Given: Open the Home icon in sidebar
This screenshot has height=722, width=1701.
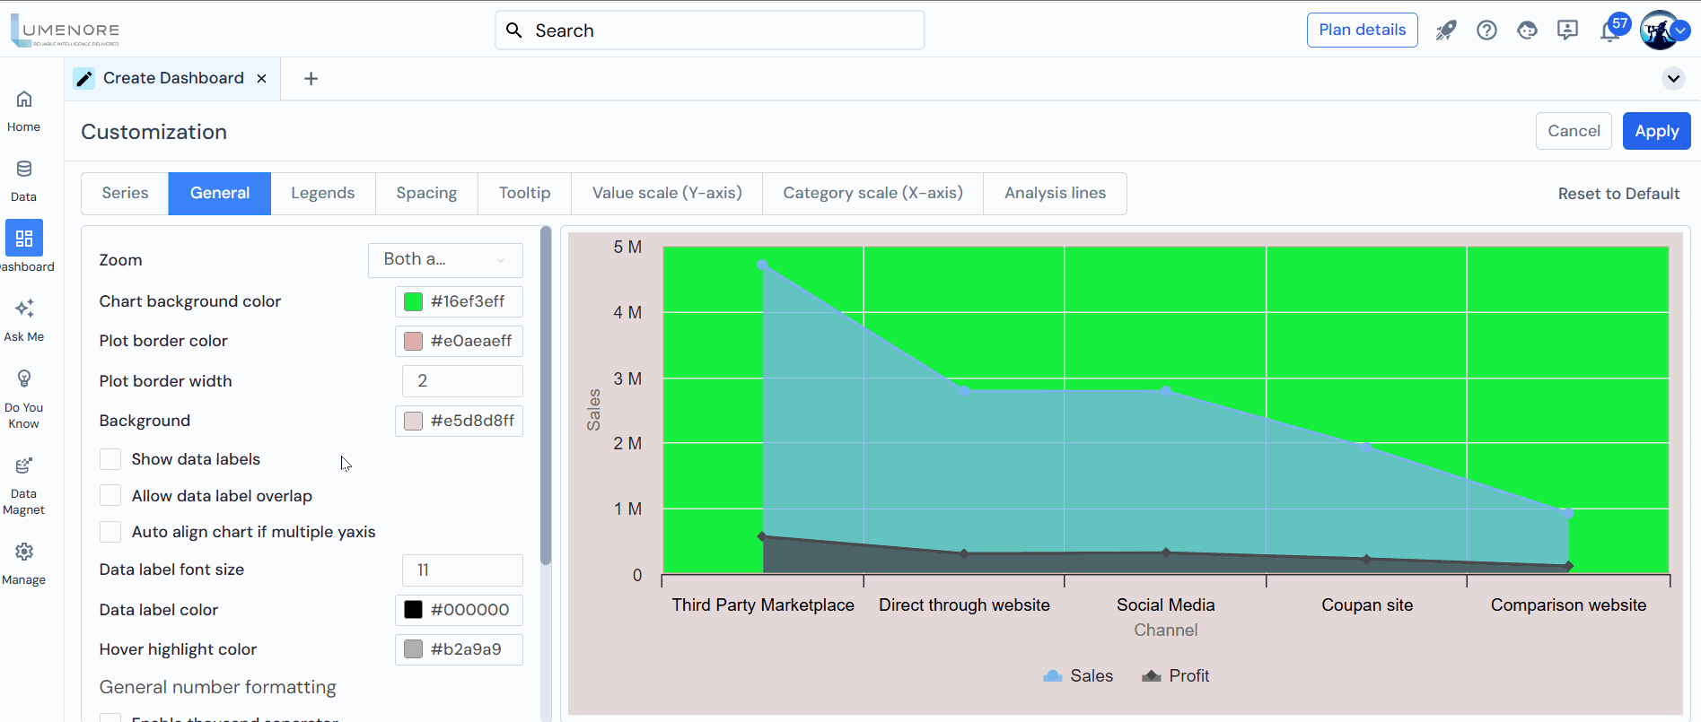Looking at the screenshot, I should 24,100.
